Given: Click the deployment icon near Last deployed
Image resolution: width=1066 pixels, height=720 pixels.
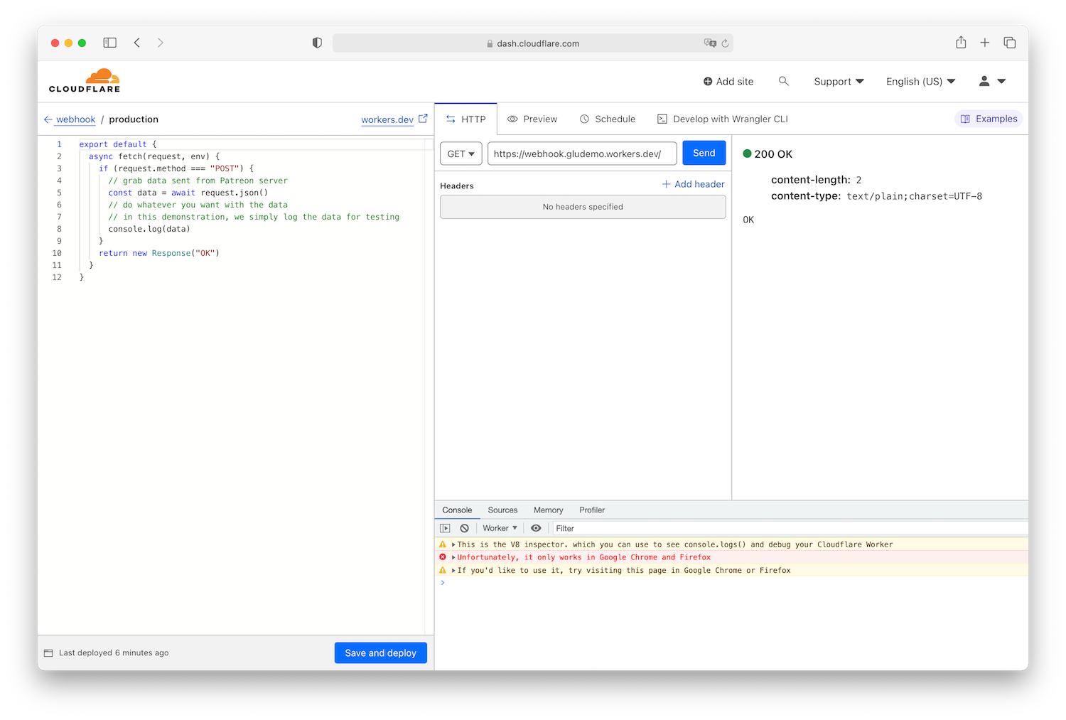Looking at the screenshot, I should [48, 652].
